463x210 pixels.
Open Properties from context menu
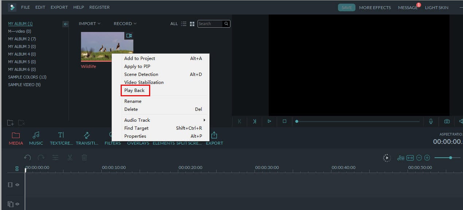coord(160,136)
